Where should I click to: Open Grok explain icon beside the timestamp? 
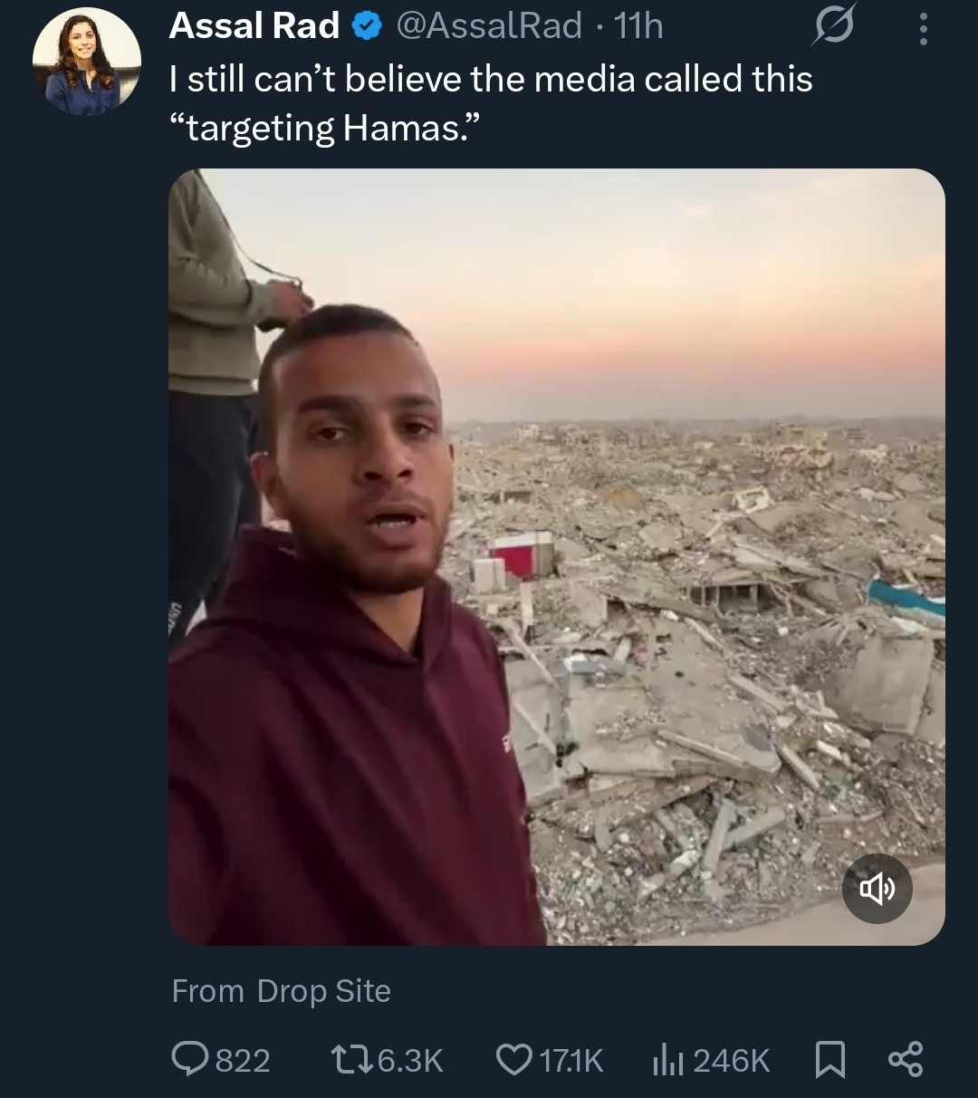click(832, 28)
